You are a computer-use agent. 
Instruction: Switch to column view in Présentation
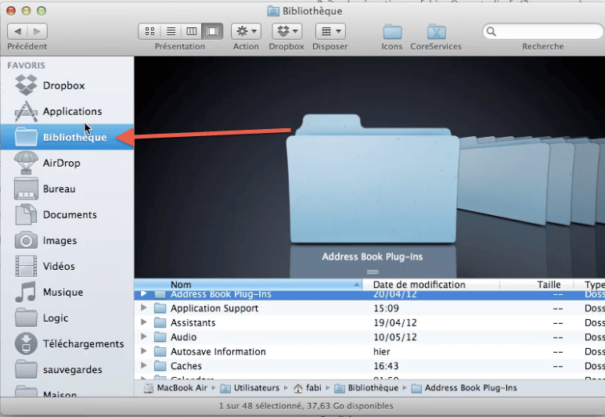pos(192,31)
